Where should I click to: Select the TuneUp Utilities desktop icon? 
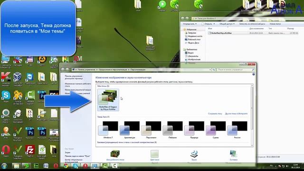point(18,97)
